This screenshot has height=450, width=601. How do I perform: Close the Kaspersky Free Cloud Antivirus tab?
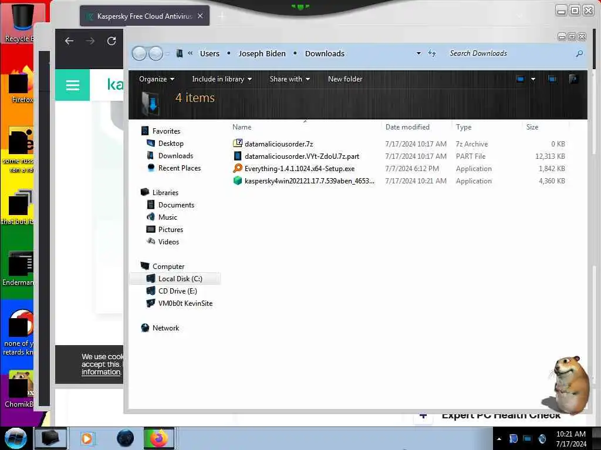coord(200,16)
